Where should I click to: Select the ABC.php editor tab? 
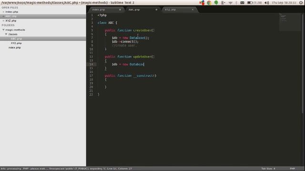coord(134,9)
